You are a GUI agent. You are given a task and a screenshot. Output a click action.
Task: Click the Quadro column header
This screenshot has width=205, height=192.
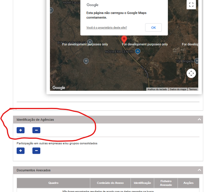53,183
